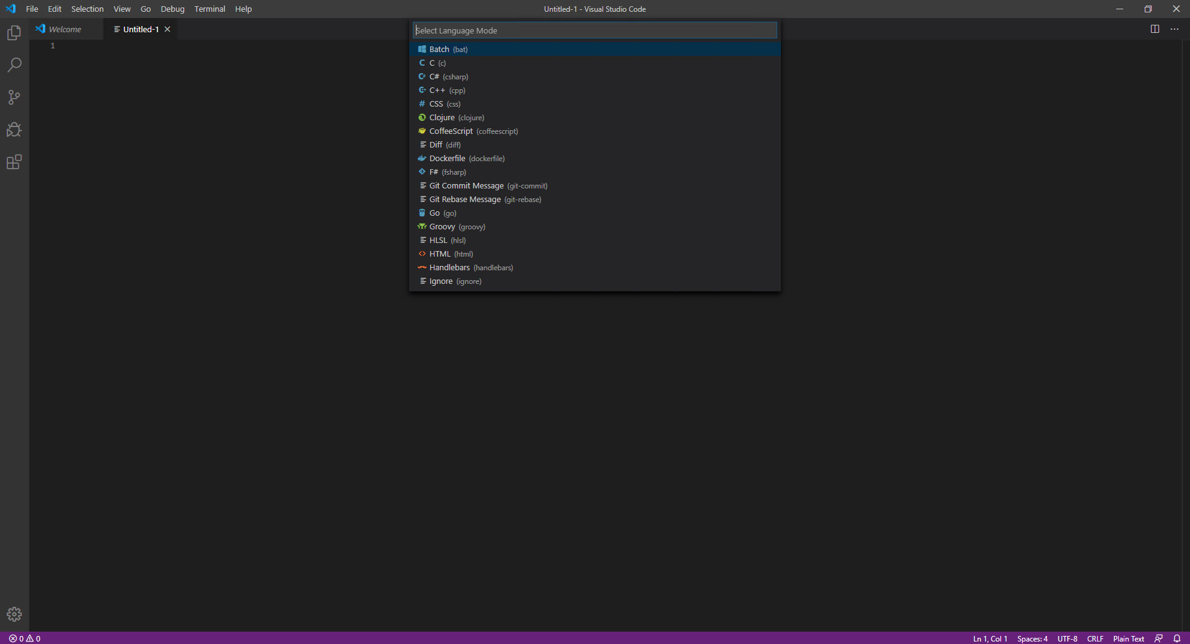Viewport: 1190px width, 644px height.
Task: Open the Source Control view
Action: [14, 97]
